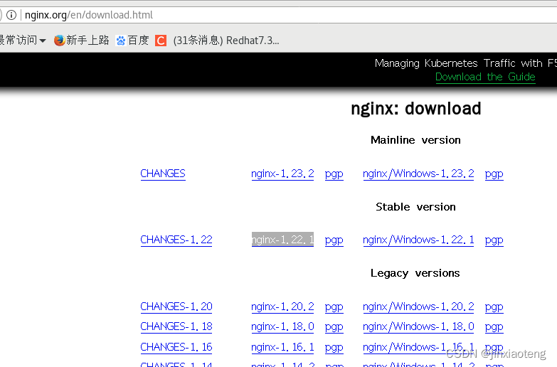Viewport: 557px width, 367px height.
Task: Click the 'Stable version' heading
Action: pos(415,207)
